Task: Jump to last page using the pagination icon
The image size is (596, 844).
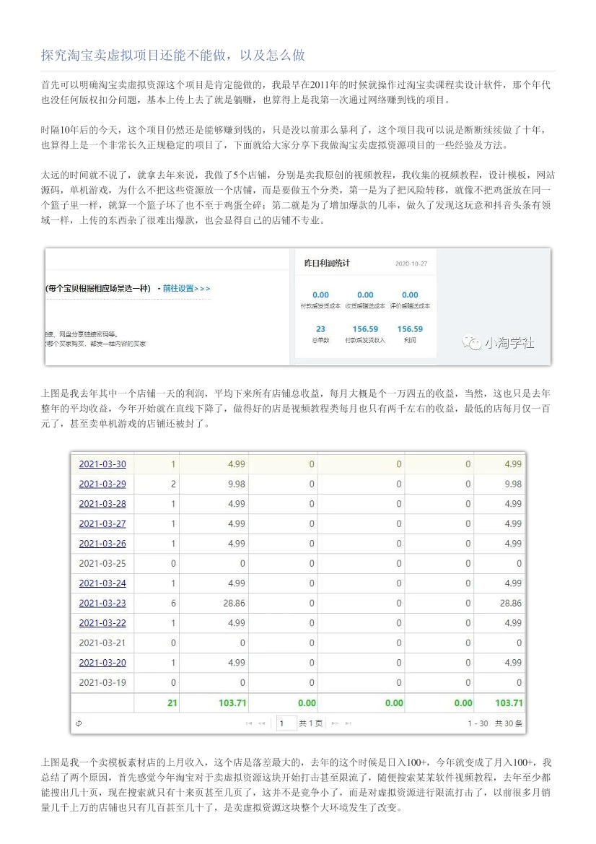Action: click(348, 723)
